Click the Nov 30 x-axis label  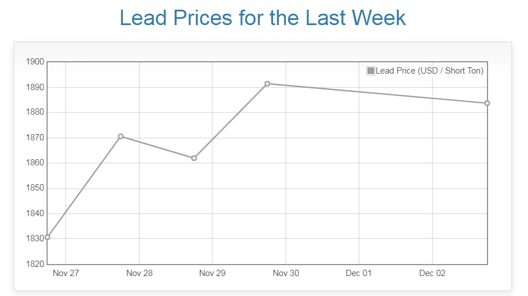pyautogui.click(x=286, y=273)
